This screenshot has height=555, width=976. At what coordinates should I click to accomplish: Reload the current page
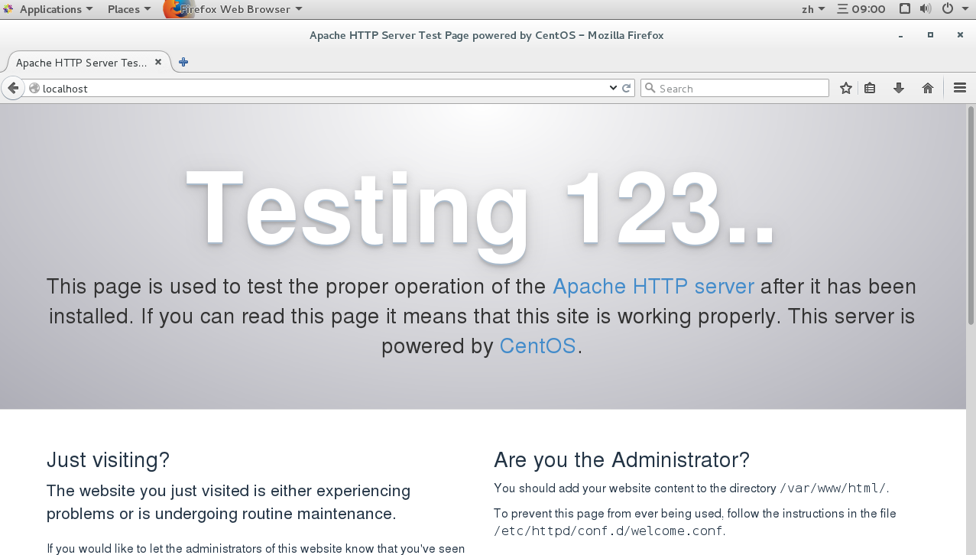(627, 88)
